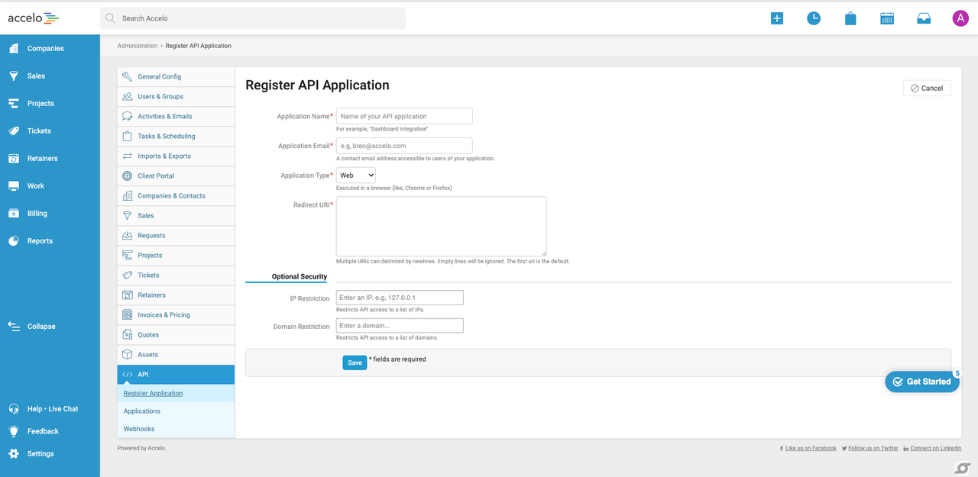Click the Sales funnel icon in blue sidebar
This screenshot has width=978, height=477.
click(14, 76)
